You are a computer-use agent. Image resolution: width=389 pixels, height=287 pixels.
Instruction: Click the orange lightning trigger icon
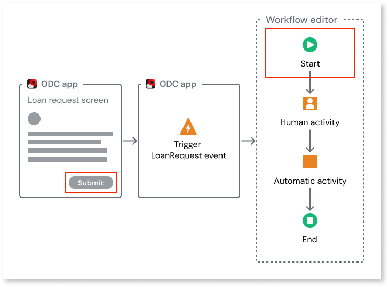[x=188, y=126]
